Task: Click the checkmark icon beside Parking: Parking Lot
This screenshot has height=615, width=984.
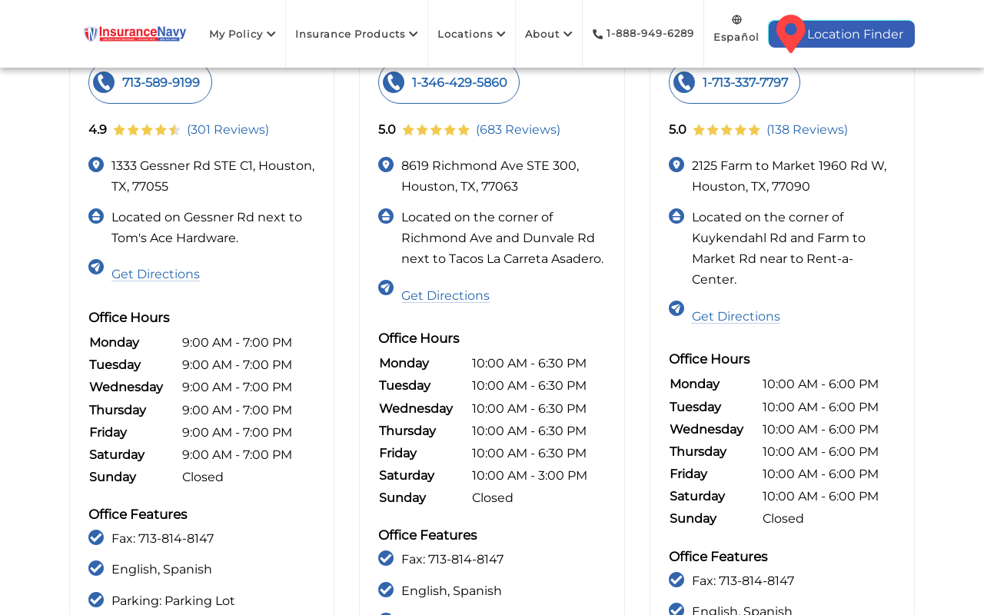Action: 96,600
